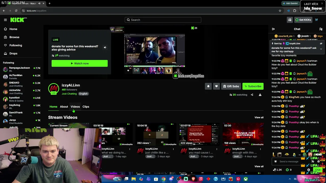
Task: Click the channel points 1.2K balance
Action: (x=277, y=170)
